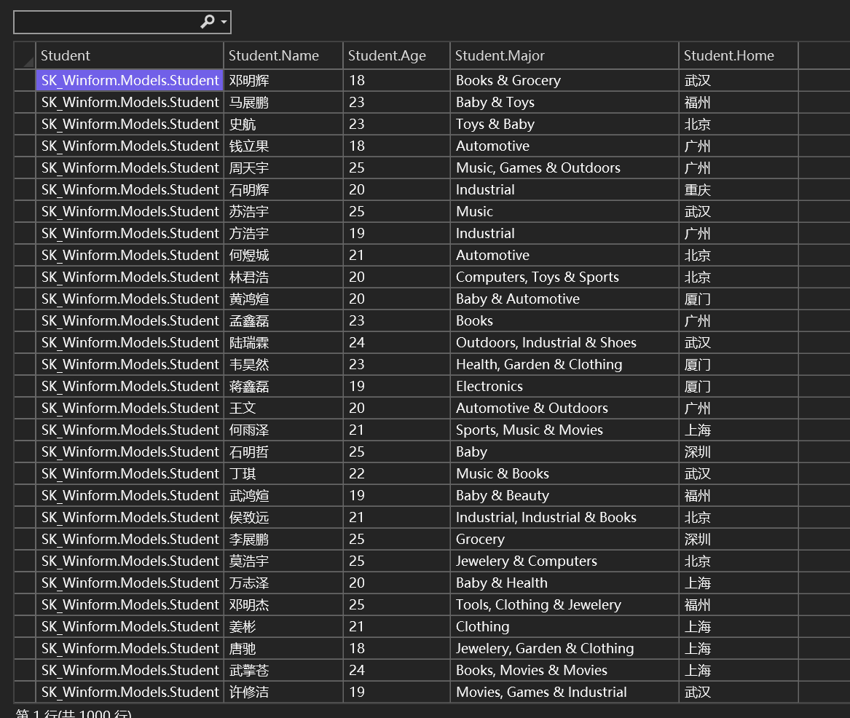
Task: Select the cell with name 邓明辉
Action: click(x=283, y=80)
